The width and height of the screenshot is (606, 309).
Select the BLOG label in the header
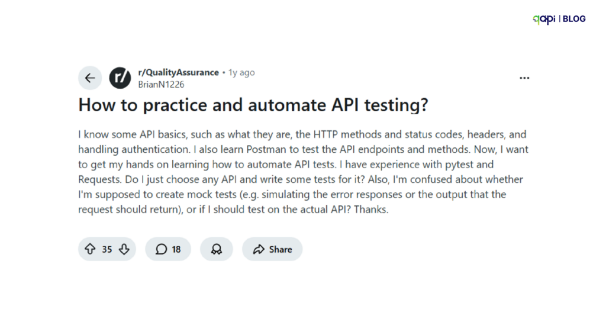574,19
